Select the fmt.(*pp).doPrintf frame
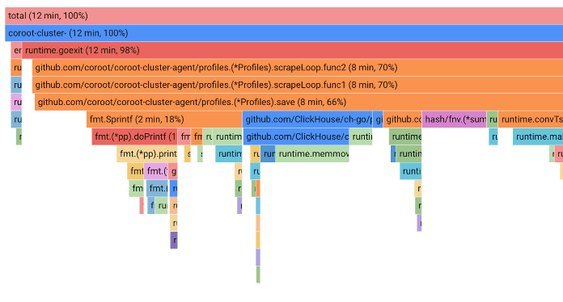 (134, 136)
